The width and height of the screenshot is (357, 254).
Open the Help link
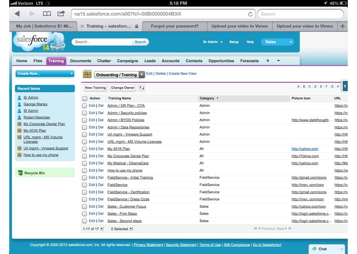250,42
